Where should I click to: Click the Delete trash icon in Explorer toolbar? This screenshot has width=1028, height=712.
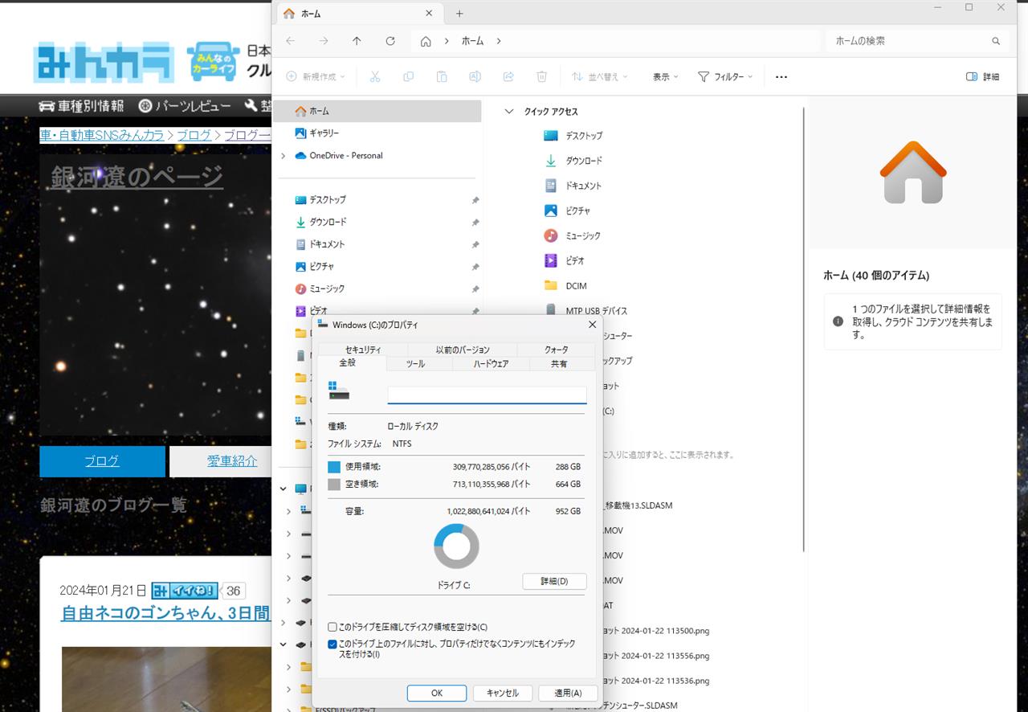(x=542, y=76)
